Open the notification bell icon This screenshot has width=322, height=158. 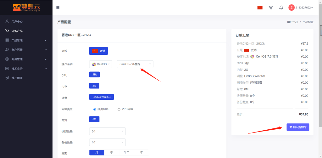281,8
